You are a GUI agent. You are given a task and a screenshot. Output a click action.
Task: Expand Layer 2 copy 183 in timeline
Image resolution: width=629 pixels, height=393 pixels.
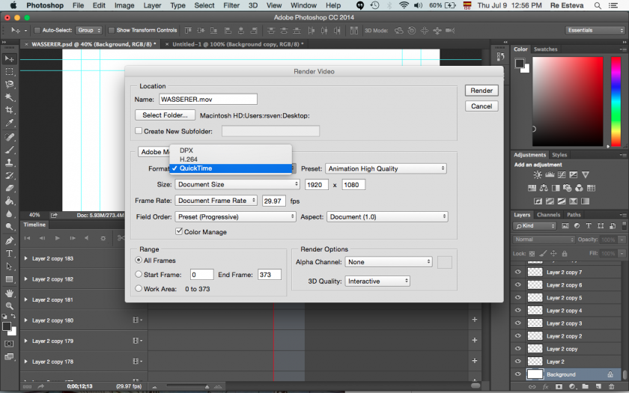[25, 258]
